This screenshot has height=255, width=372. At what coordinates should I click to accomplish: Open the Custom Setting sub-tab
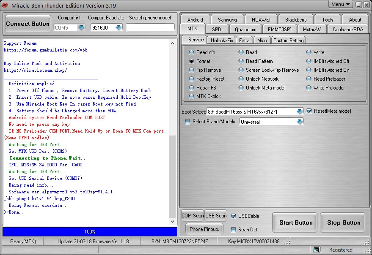[289, 40]
